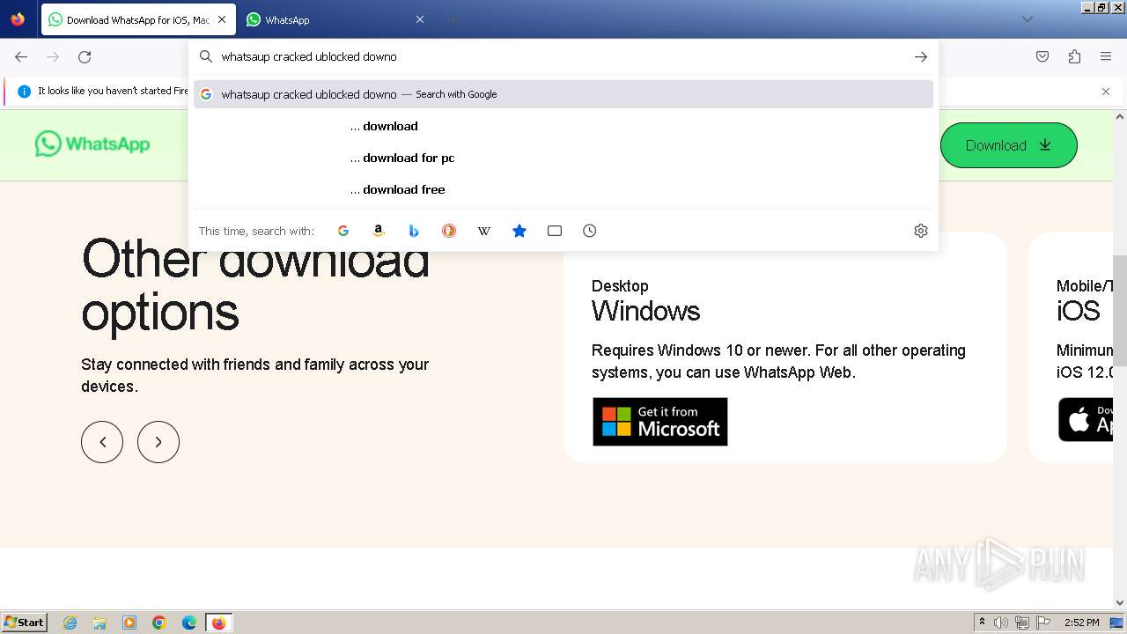The width and height of the screenshot is (1127, 634).
Task: Click the Go arrow in address bar
Action: tap(921, 56)
